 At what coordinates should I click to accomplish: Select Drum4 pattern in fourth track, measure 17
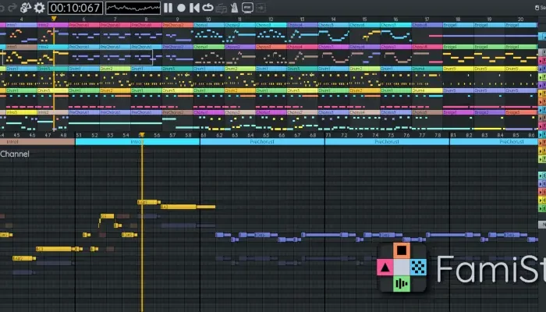pyautogui.click(x=427, y=90)
